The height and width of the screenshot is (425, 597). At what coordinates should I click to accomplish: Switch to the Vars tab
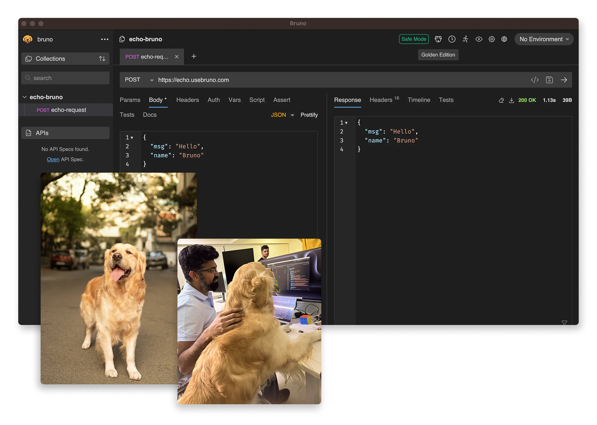[235, 100]
